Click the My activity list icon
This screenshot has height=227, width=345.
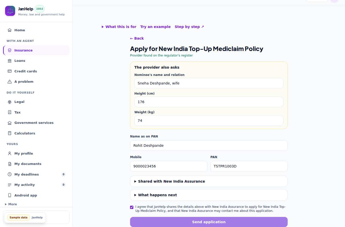(x=10, y=185)
